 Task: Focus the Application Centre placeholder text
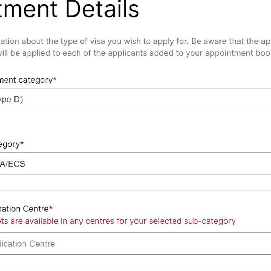(28, 244)
